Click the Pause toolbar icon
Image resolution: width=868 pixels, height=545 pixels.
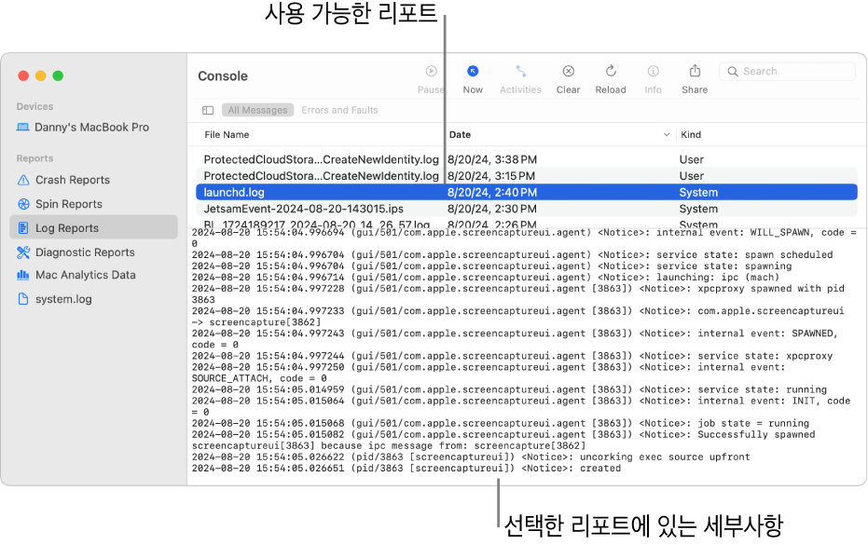point(431,71)
